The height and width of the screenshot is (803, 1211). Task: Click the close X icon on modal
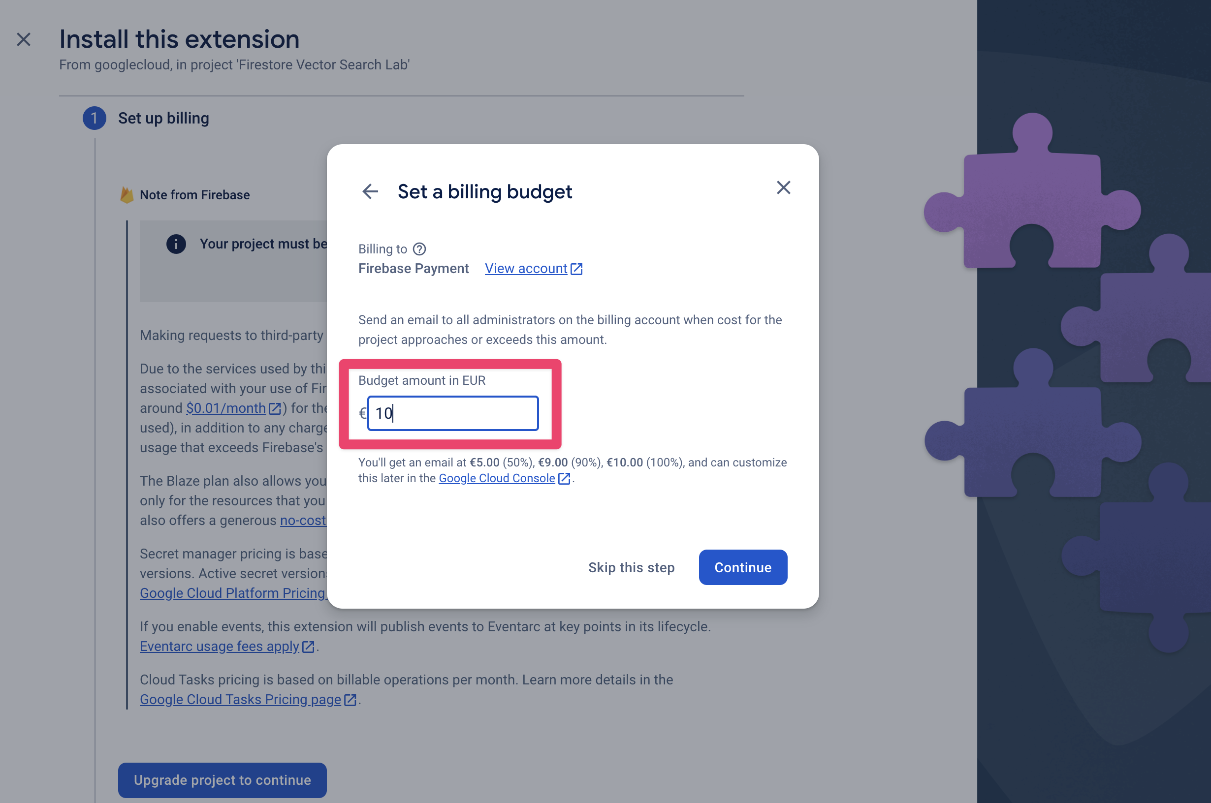point(783,187)
